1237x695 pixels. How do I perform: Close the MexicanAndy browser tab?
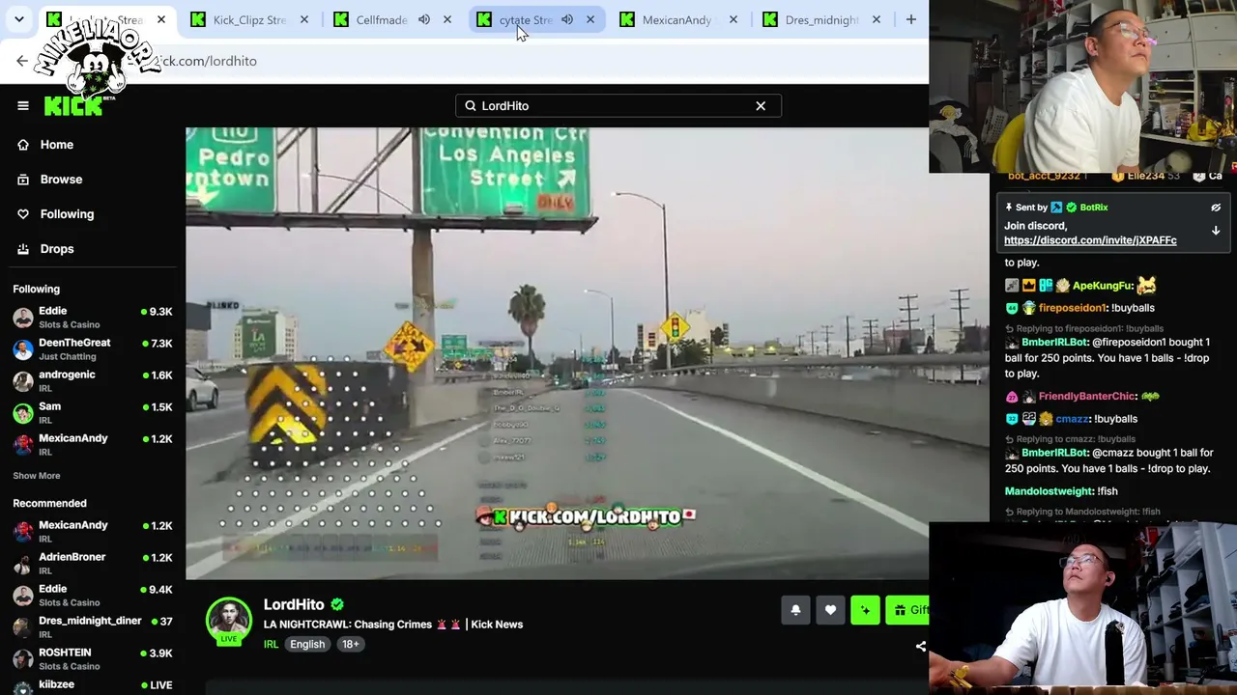(734, 19)
